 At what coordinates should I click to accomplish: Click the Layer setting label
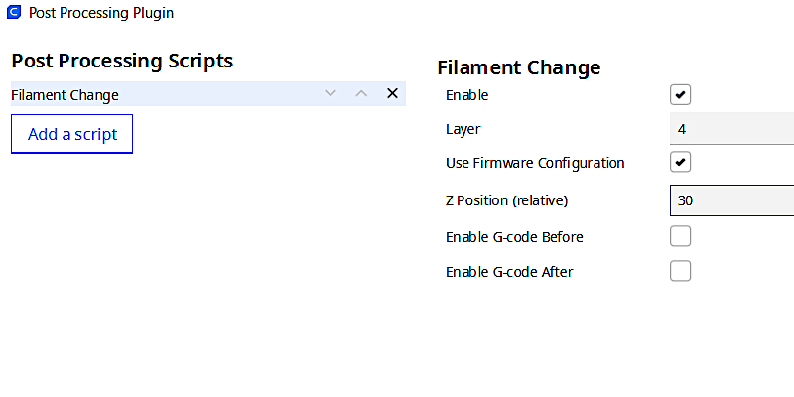tap(463, 129)
